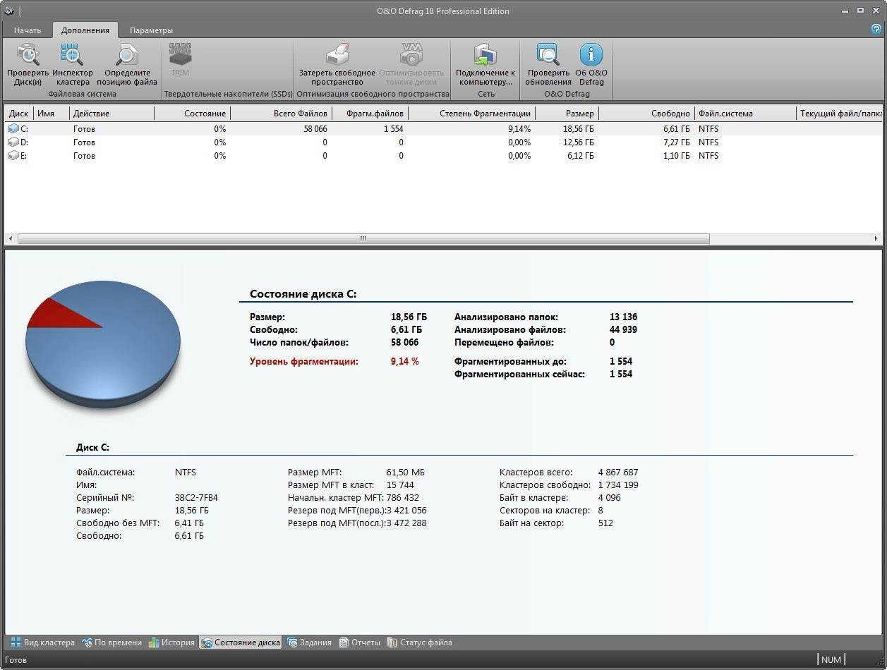Sort by the Диск column header
The width and height of the screenshot is (887, 670).
[18, 114]
